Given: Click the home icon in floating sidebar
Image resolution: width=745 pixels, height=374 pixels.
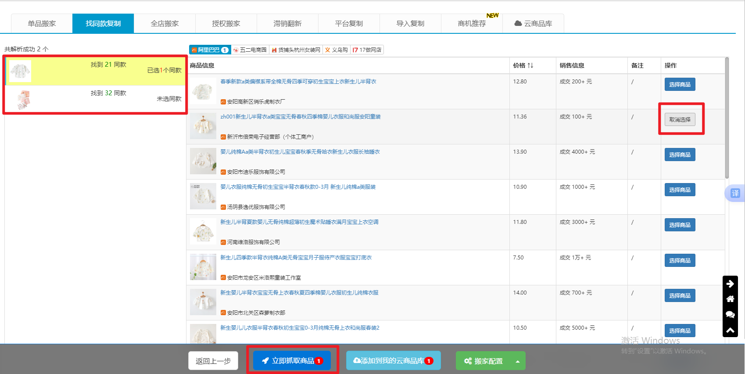Looking at the screenshot, I should click(730, 299).
